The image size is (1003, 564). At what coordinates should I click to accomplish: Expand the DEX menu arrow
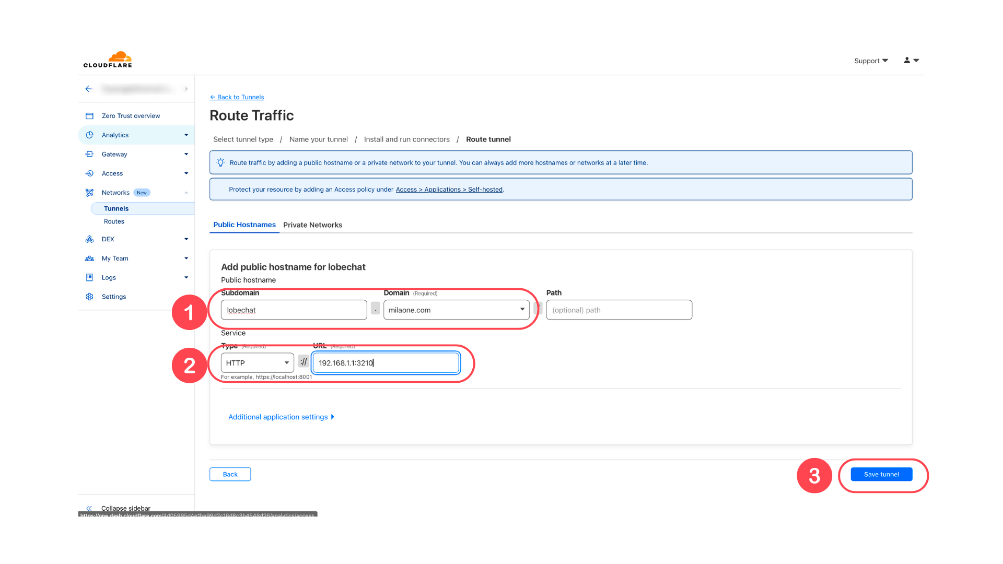186,239
